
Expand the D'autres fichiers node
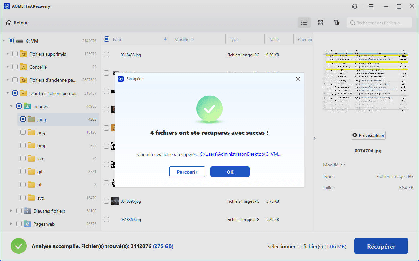(x=11, y=211)
